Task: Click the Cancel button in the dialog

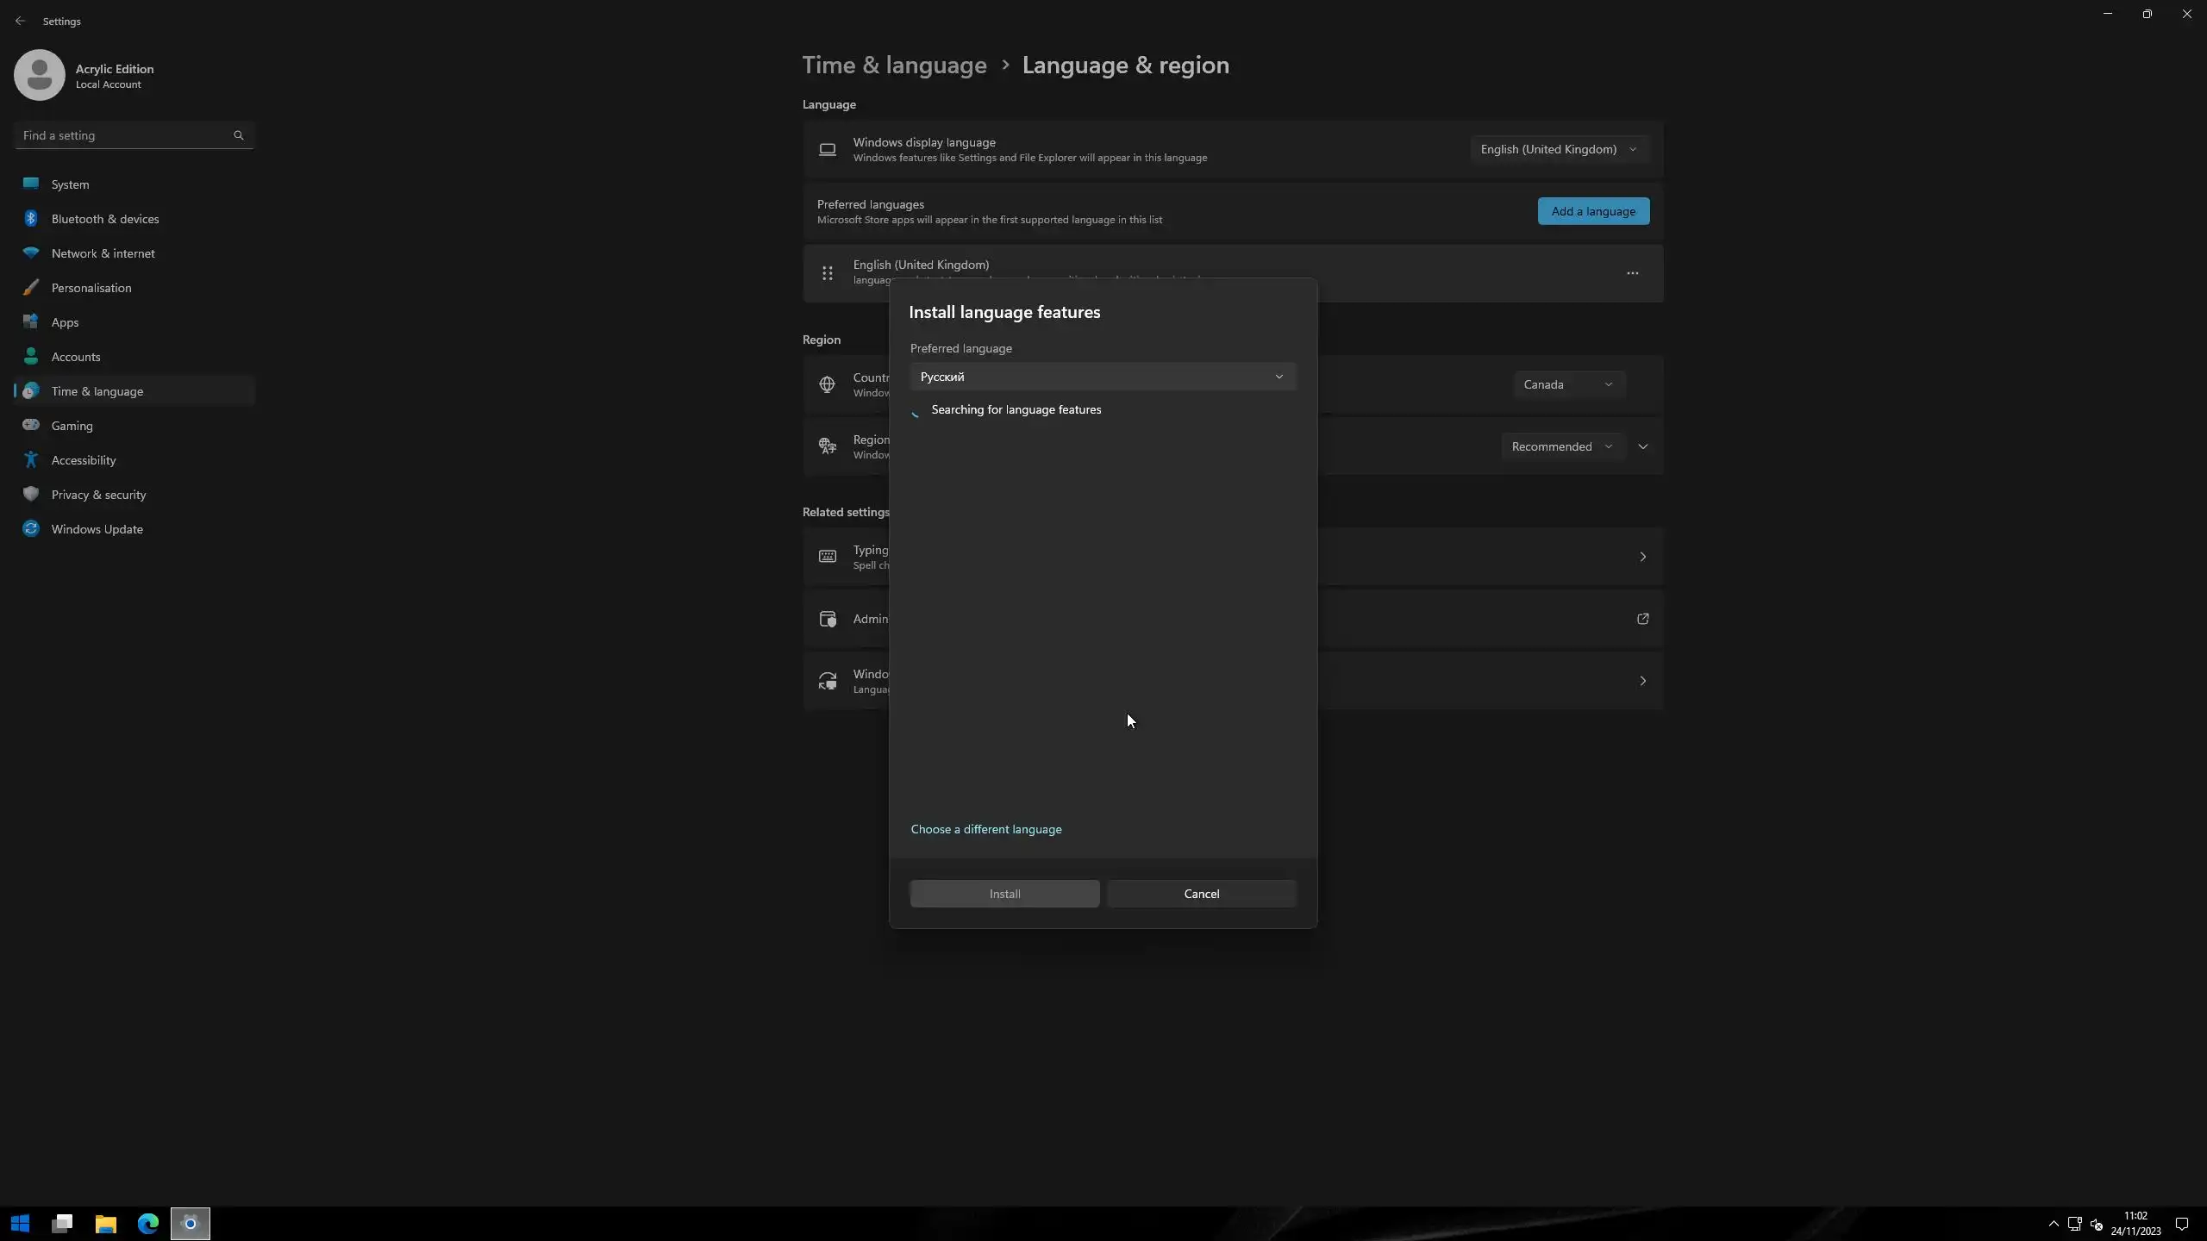Action: tap(1201, 894)
